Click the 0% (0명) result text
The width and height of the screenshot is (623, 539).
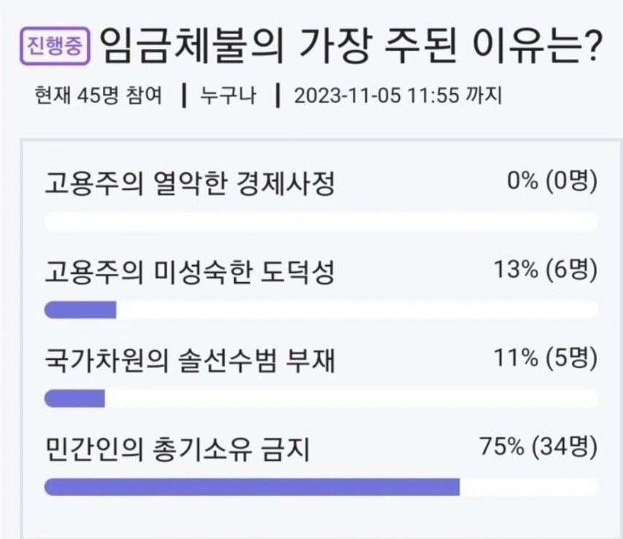(x=552, y=181)
